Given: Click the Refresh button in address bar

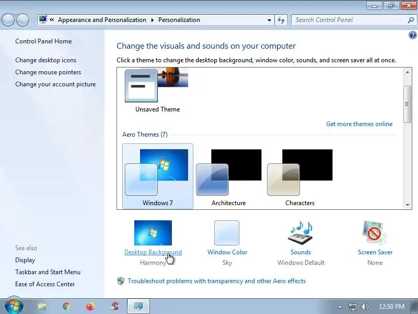Looking at the screenshot, I should (281, 20).
